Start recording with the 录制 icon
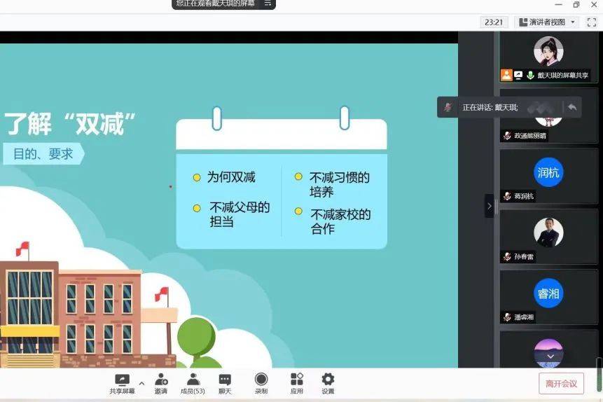The width and height of the screenshot is (603, 402). (261, 380)
